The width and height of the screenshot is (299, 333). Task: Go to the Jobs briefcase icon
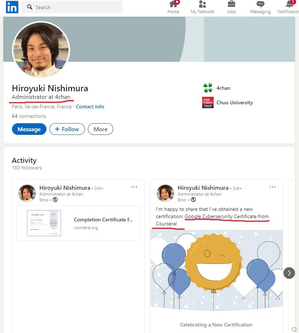coord(231,4)
